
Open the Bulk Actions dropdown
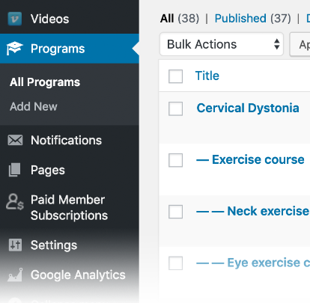222,44
